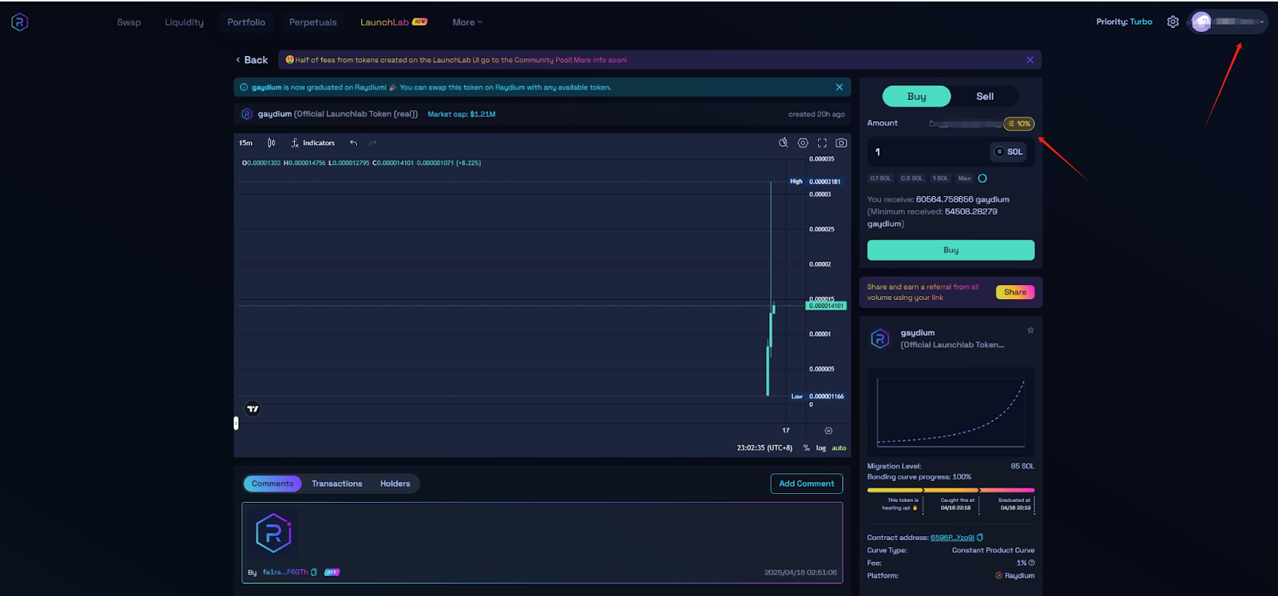
Task: Change the 15m chart interval
Action: click(x=246, y=143)
